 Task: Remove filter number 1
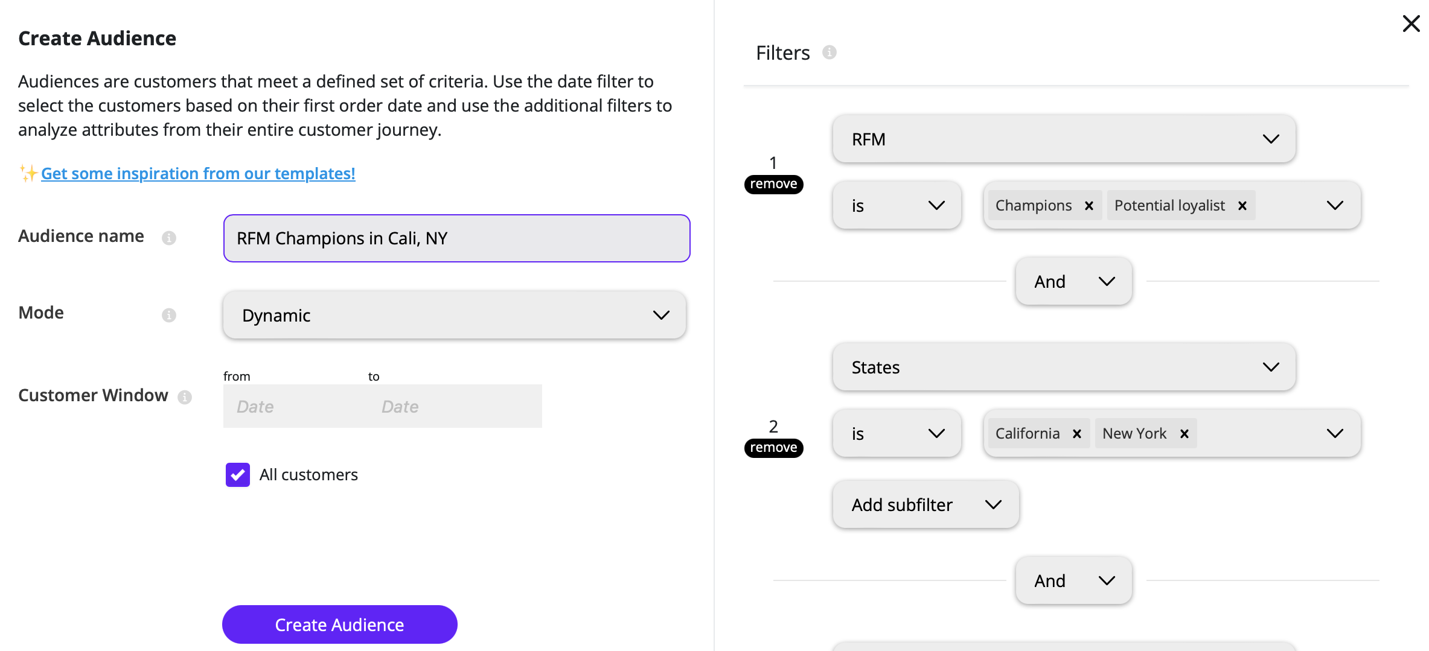click(773, 184)
